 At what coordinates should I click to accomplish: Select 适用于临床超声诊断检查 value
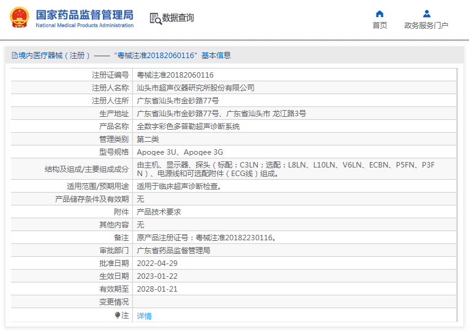pos(179,186)
